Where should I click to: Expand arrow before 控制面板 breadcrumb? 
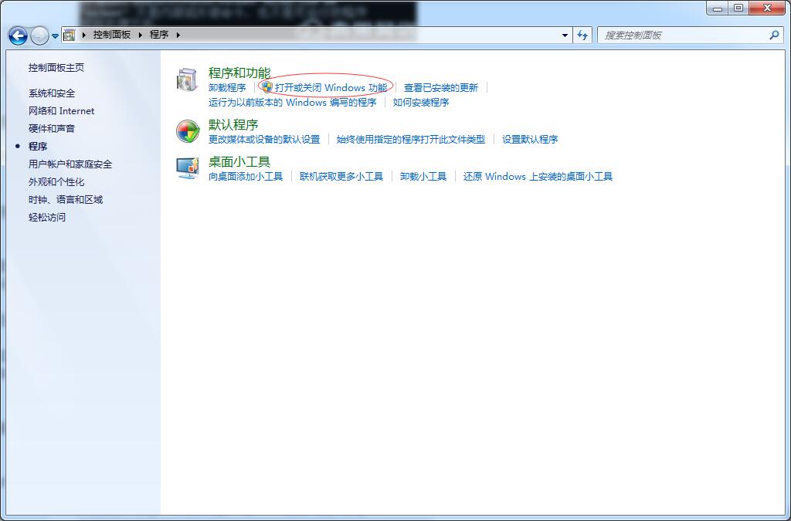coord(84,35)
